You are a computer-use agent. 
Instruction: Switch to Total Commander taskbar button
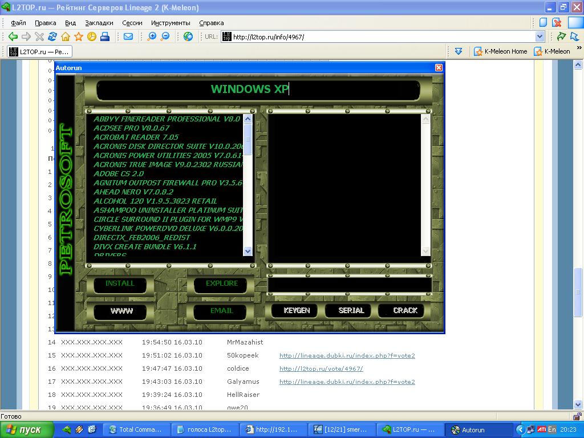click(136, 430)
